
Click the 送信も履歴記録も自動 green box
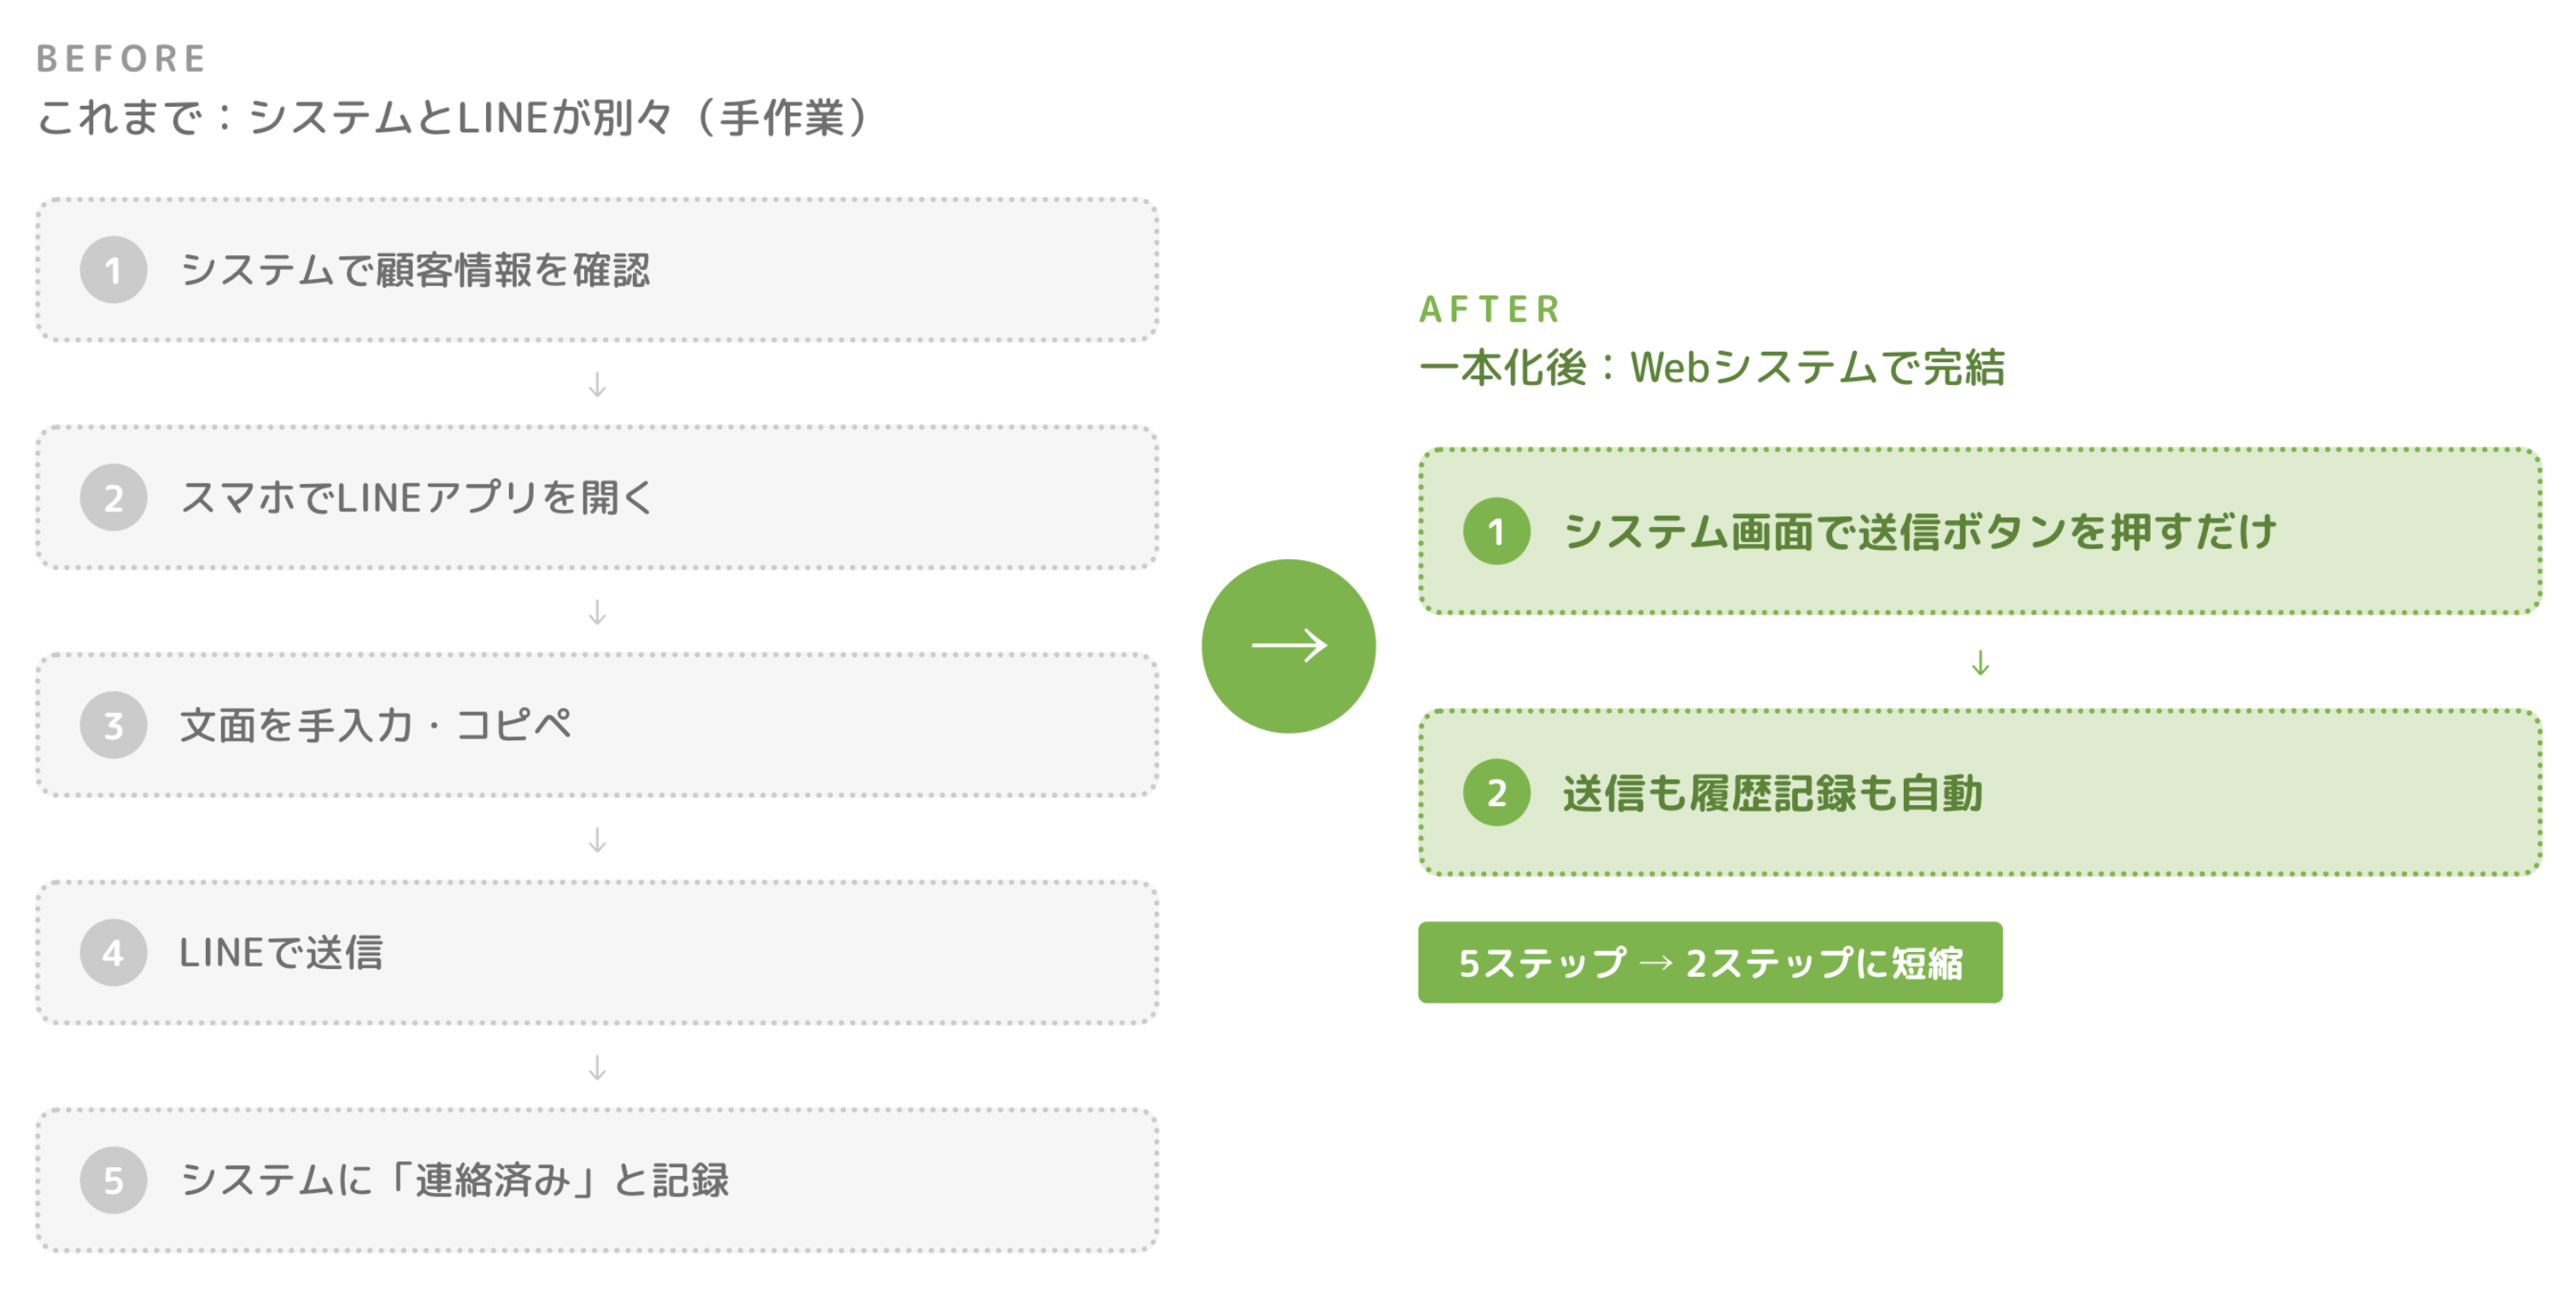tap(1980, 793)
